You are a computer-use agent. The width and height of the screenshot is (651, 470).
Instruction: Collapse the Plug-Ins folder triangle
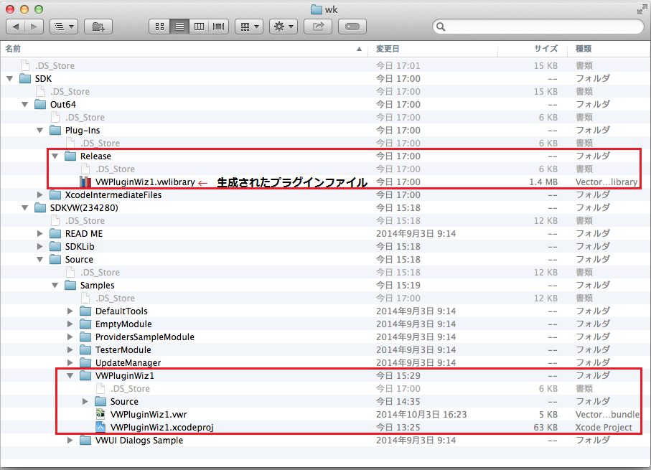pyautogui.click(x=40, y=131)
